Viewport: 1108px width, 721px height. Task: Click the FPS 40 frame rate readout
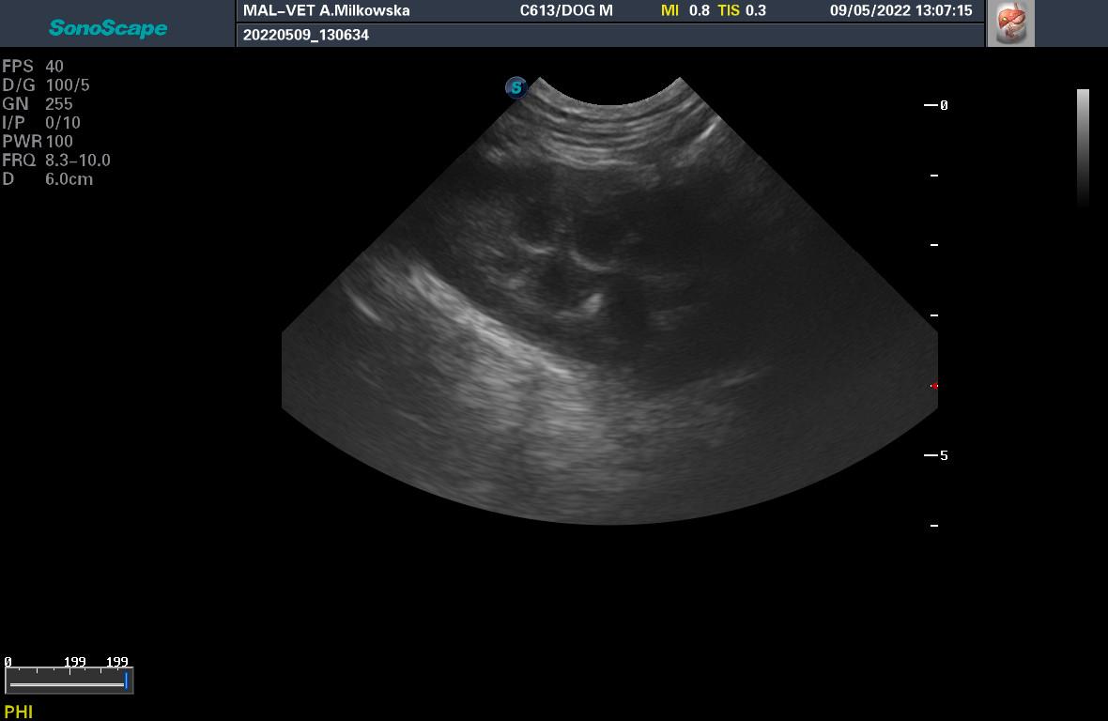(x=33, y=67)
